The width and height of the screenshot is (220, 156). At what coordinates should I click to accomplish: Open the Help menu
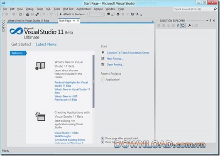point(121,9)
